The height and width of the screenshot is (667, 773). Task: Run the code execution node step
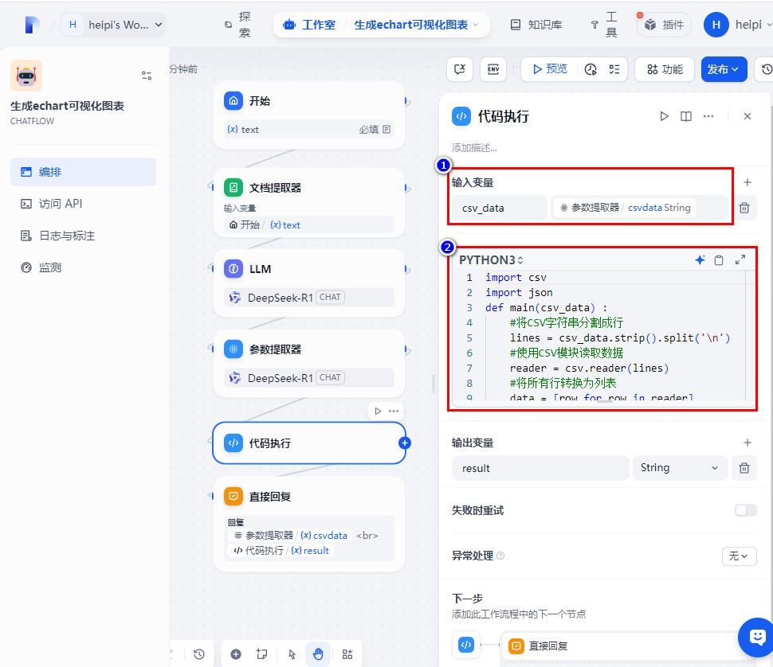tap(664, 116)
